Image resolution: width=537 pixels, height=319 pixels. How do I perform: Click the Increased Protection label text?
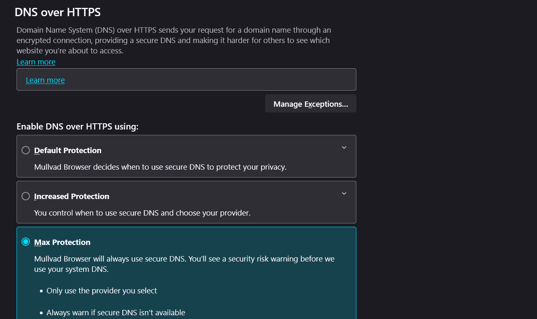72,197
